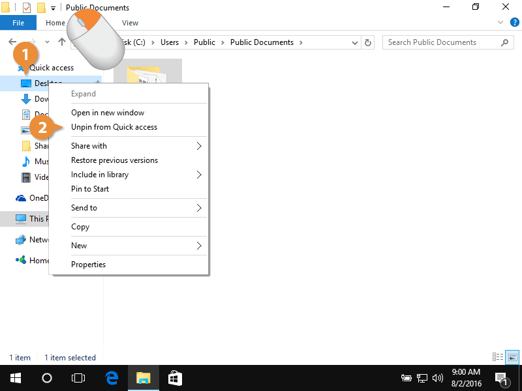This screenshot has height=391, width=522.
Task: Open Task View on the taskbar
Action: click(78, 378)
